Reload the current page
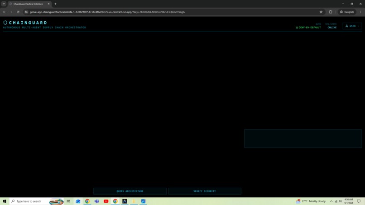 (18, 12)
